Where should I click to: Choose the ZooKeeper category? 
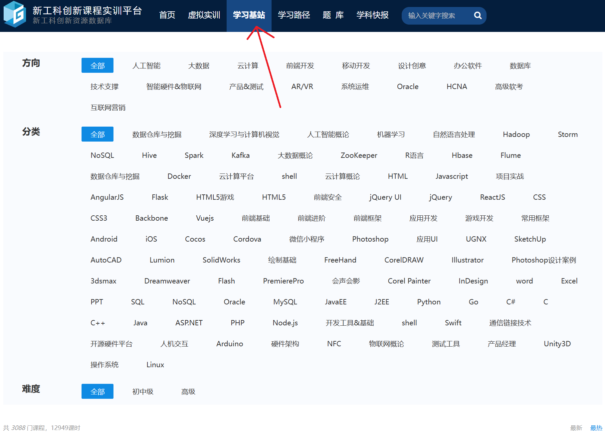pyautogui.click(x=359, y=155)
